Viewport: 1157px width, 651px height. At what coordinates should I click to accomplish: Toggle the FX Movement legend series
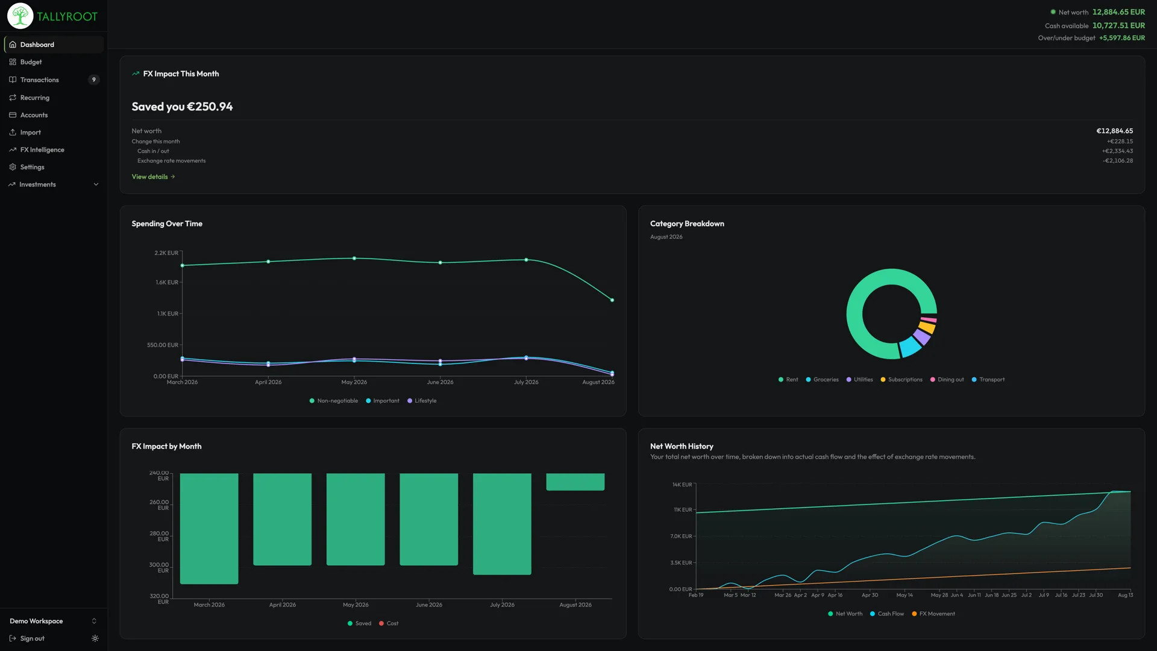933,614
